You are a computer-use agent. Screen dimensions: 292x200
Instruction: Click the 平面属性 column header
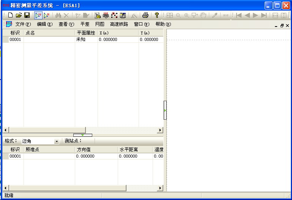pos(86,33)
